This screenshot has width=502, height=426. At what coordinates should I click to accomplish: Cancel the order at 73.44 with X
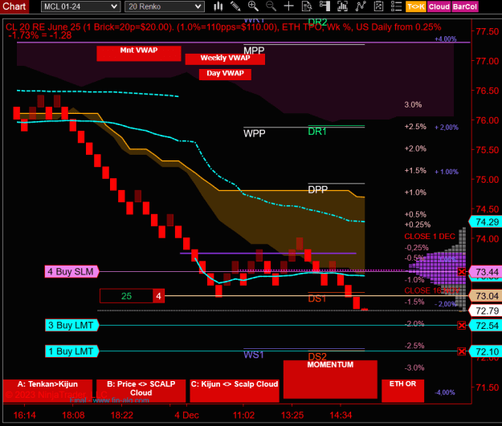click(x=462, y=272)
